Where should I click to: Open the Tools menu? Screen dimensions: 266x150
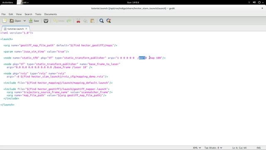38,14
